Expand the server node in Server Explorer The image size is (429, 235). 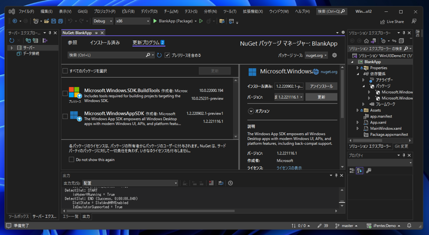(12, 48)
